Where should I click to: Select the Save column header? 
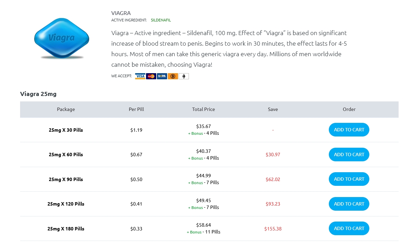[x=273, y=109]
